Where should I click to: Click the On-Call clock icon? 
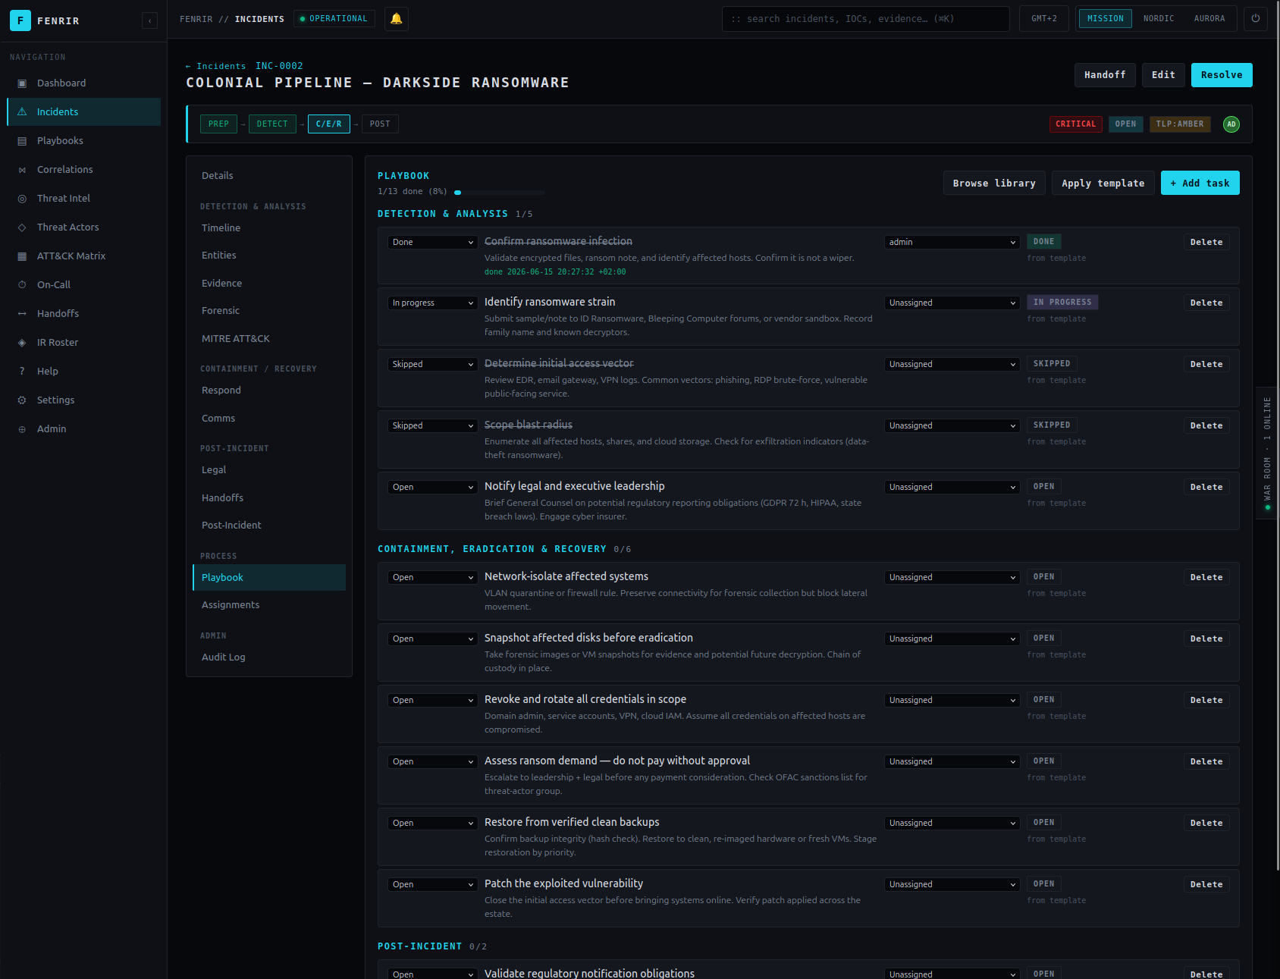click(x=22, y=285)
